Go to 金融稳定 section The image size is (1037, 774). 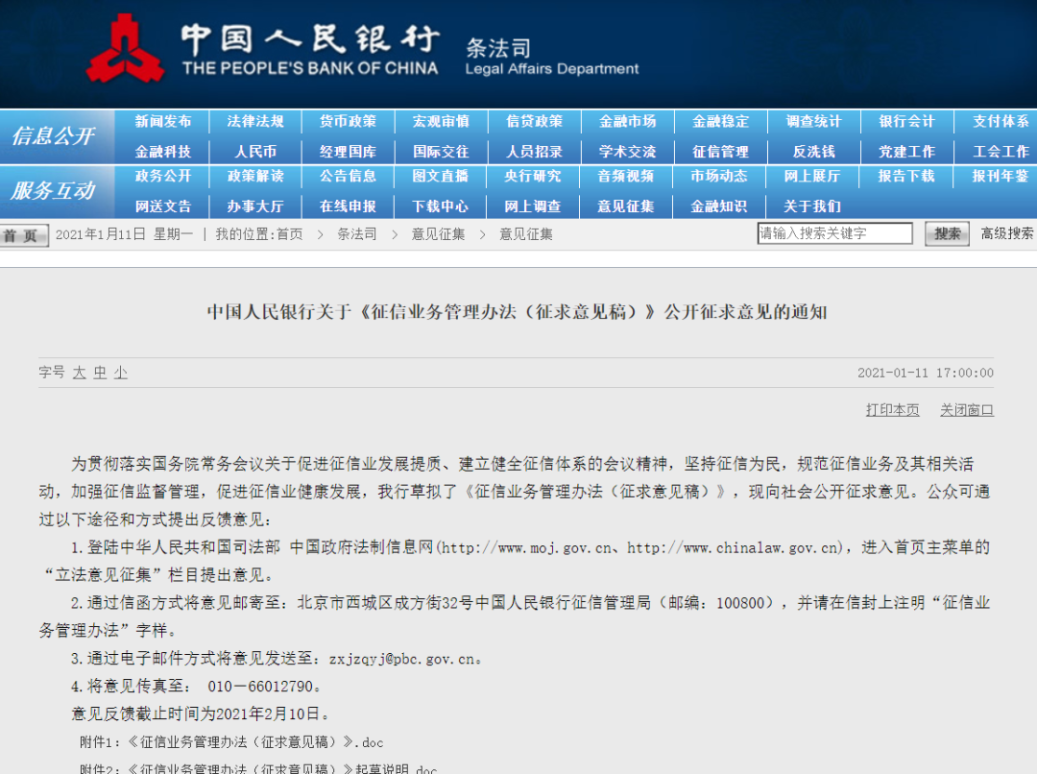pyautogui.click(x=721, y=121)
